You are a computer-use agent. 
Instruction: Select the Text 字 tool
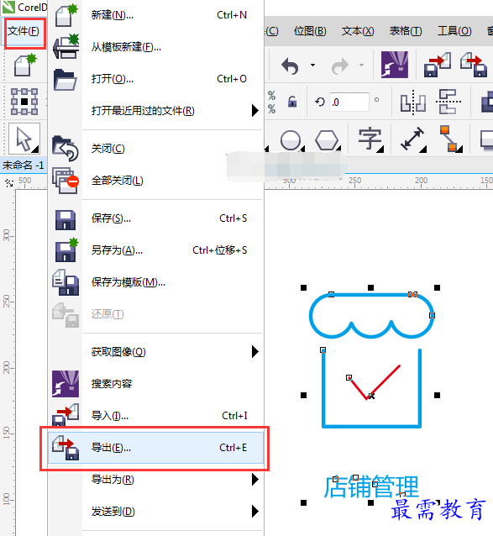point(370,139)
